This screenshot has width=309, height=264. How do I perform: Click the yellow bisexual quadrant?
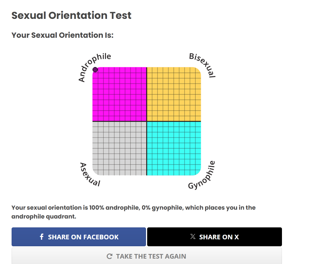[174, 94]
